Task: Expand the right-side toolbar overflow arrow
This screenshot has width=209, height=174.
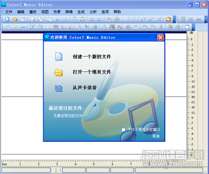Action: click(206, 20)
